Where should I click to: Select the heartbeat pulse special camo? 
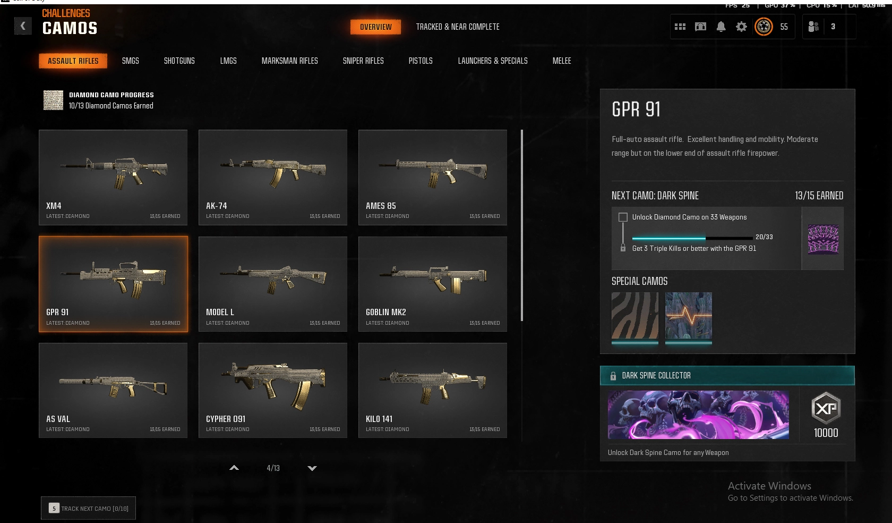click(689, 316)
